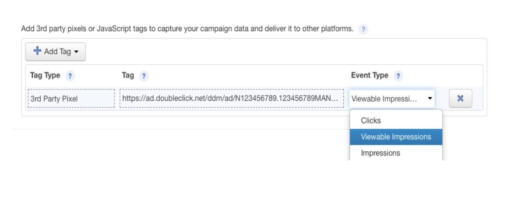Click the 3rd party pixels description text

[187, 29]
